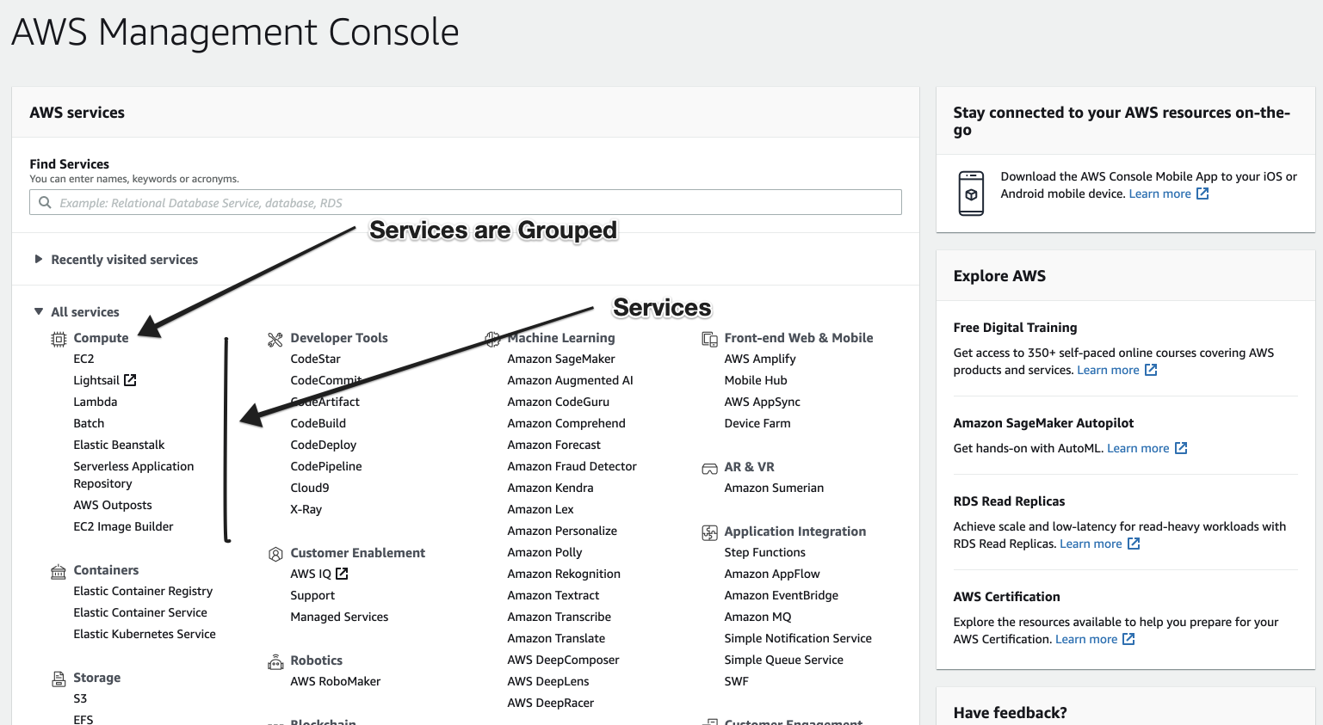Click Learn more for Console Mobile App

1160,194
